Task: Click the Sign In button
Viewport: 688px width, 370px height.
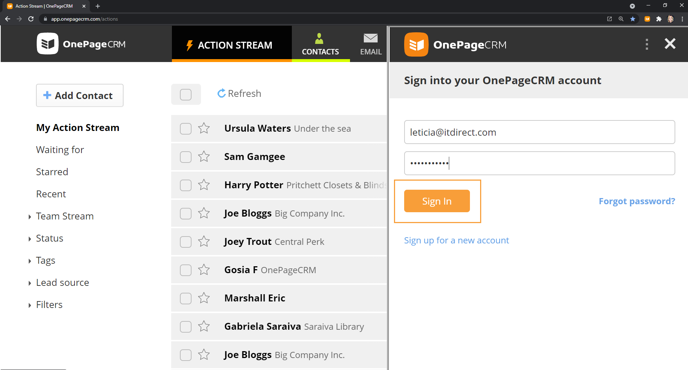Action: 437,201
